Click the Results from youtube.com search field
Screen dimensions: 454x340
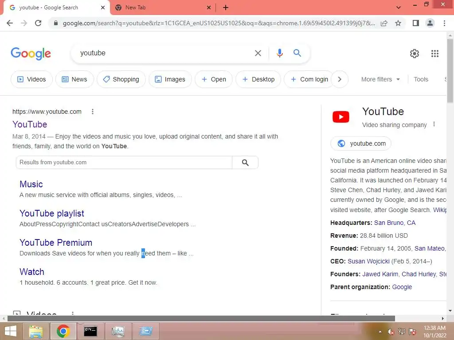click(x=124, y=162)
